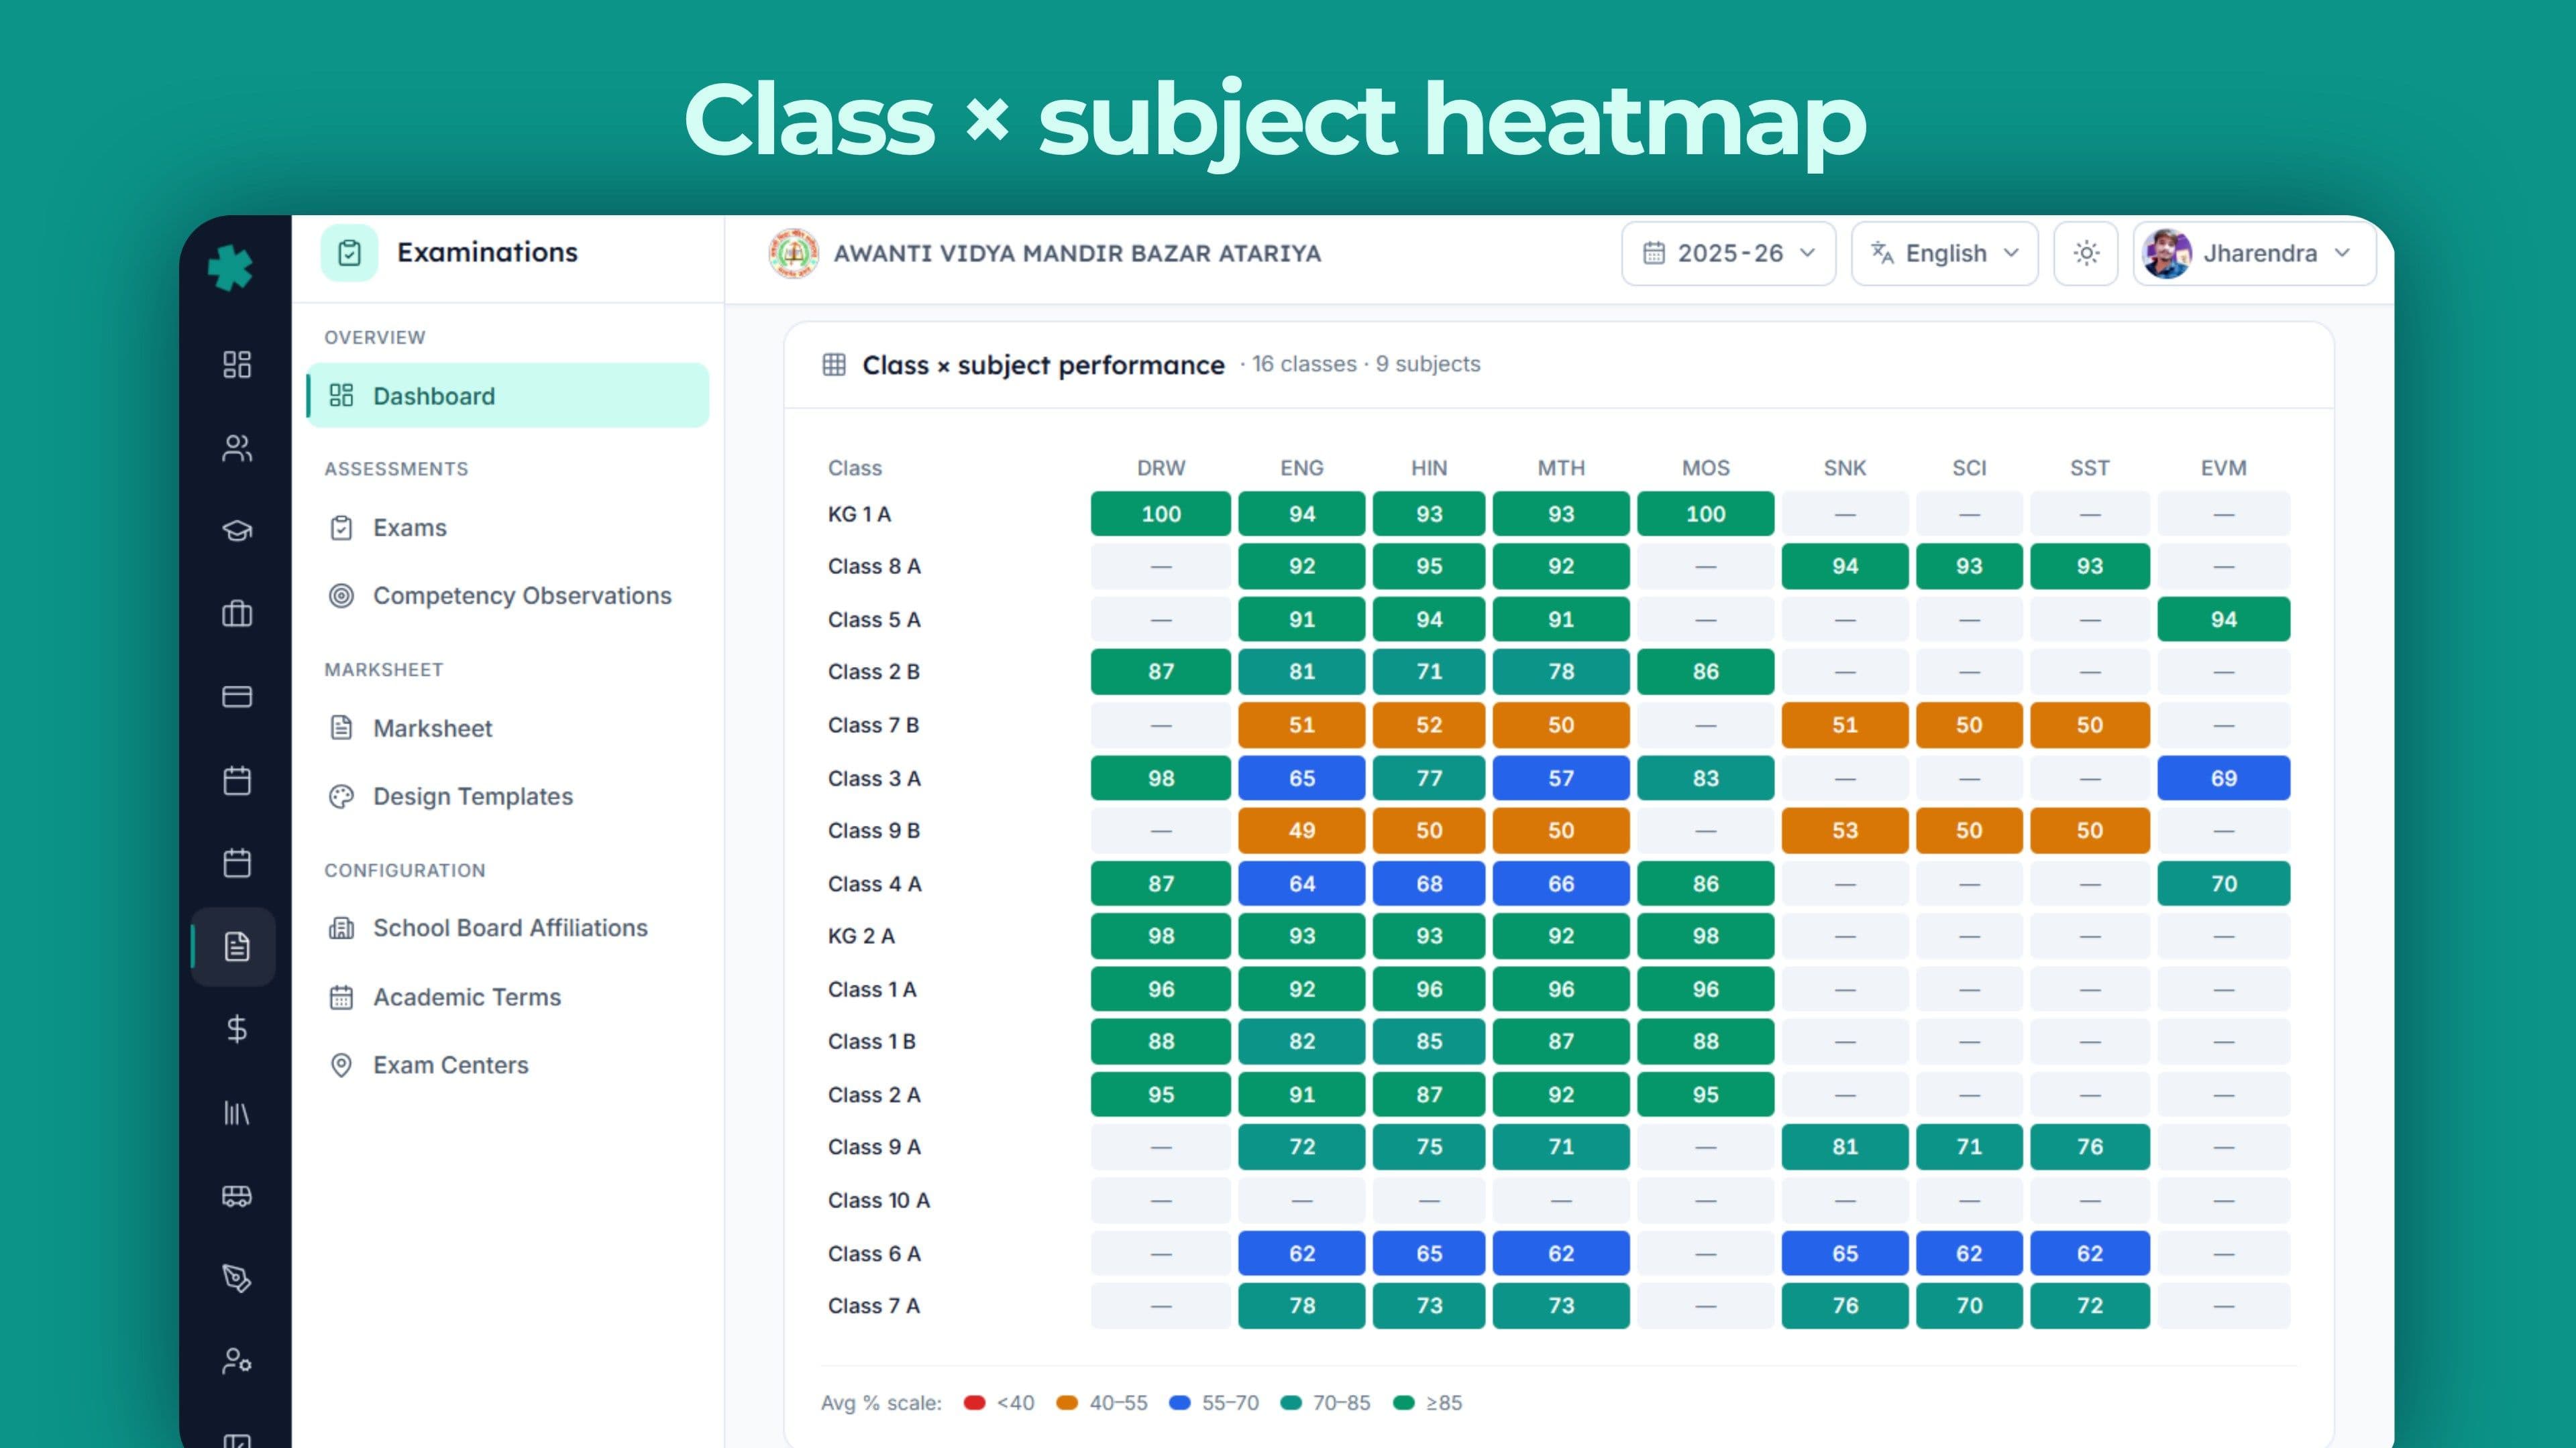Open the pen tool icon in rail
Image resolution: width=2576 pixels, height=1448 pixels.
[x=237, y=1278]
